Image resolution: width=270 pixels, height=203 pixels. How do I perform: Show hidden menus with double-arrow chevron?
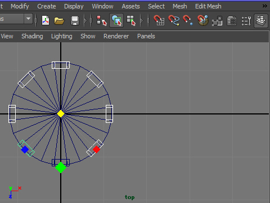point(264,6)
